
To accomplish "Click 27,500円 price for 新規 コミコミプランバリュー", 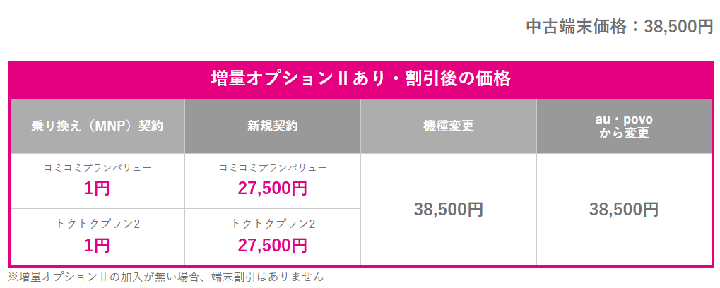I will (273, 188).
